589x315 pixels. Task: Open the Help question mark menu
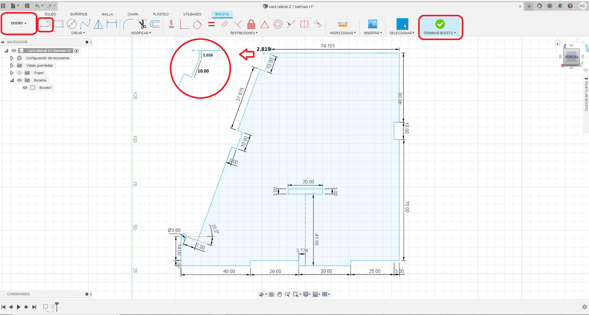click(570, 6)
